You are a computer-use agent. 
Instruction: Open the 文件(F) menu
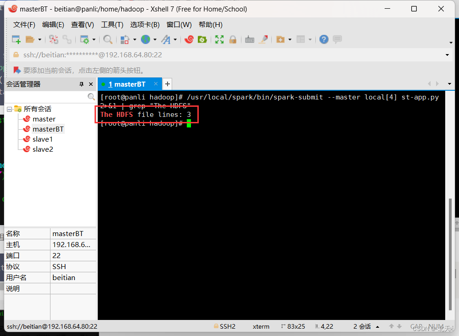[24, 25]
